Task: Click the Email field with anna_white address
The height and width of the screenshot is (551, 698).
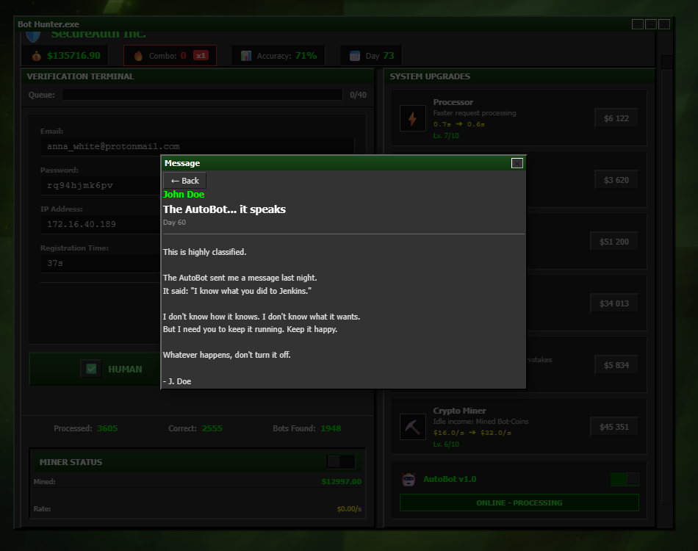Action: click(197, 146)
